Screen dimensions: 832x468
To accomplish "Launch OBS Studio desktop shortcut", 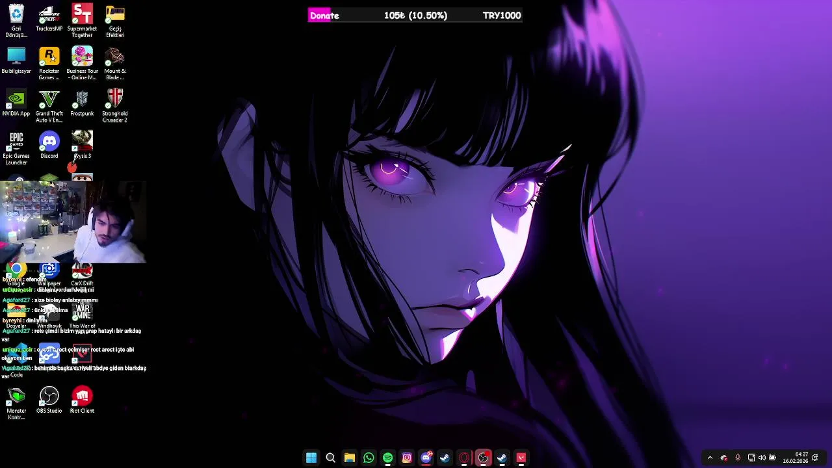I will (x=49, y=400).
